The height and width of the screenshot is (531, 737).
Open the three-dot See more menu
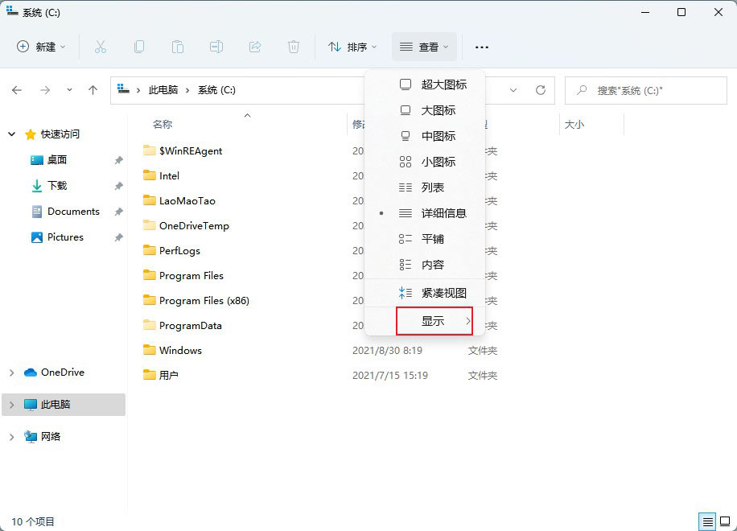[482, 47]
